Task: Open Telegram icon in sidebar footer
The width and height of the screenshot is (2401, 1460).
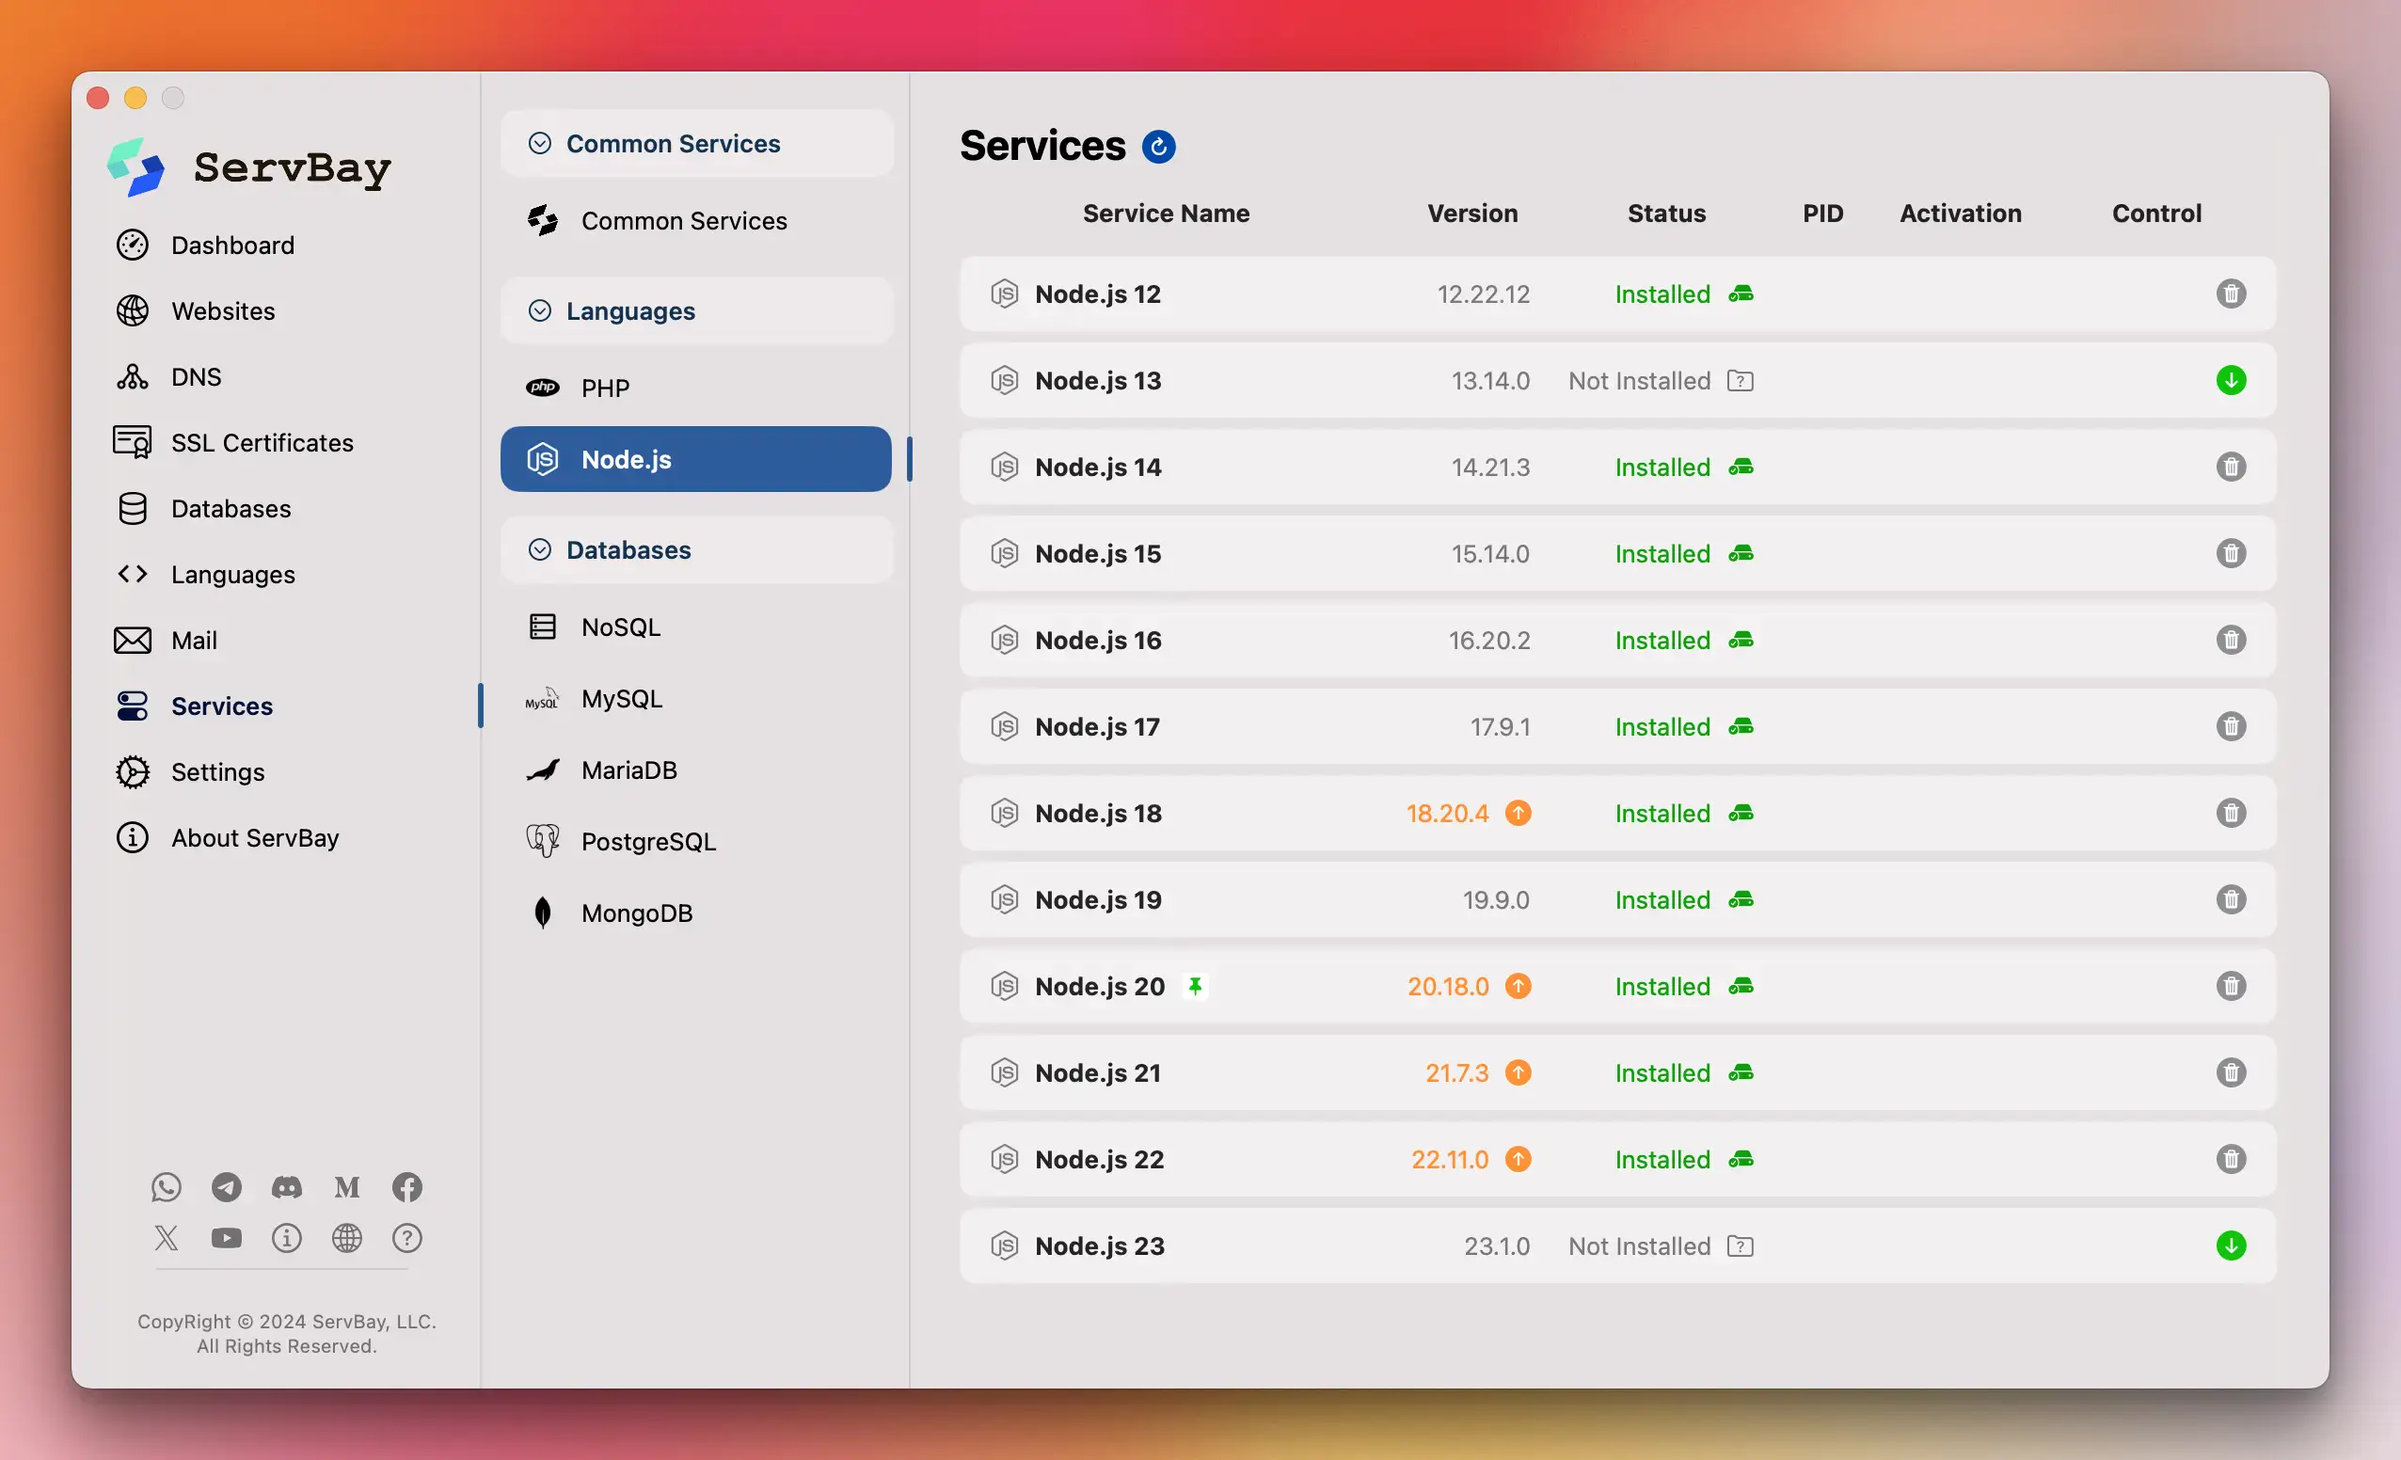Action: coord(227,1186)
